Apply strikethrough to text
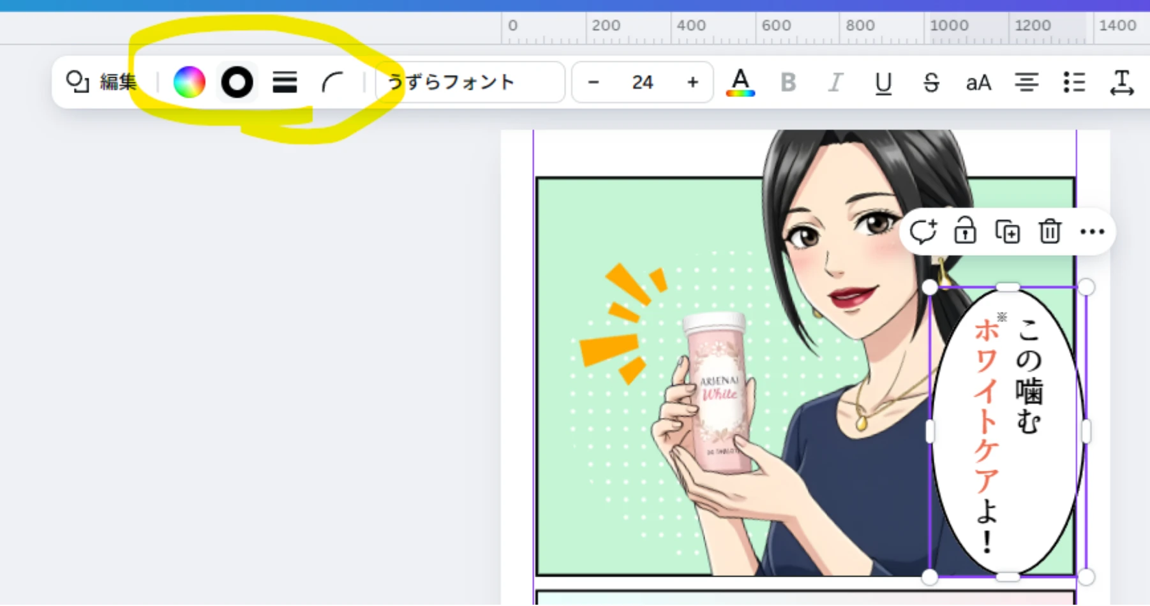Screen dimensions: 1150x606 931,82
